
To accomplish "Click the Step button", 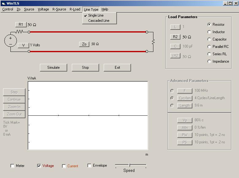I will click(14, 92).
